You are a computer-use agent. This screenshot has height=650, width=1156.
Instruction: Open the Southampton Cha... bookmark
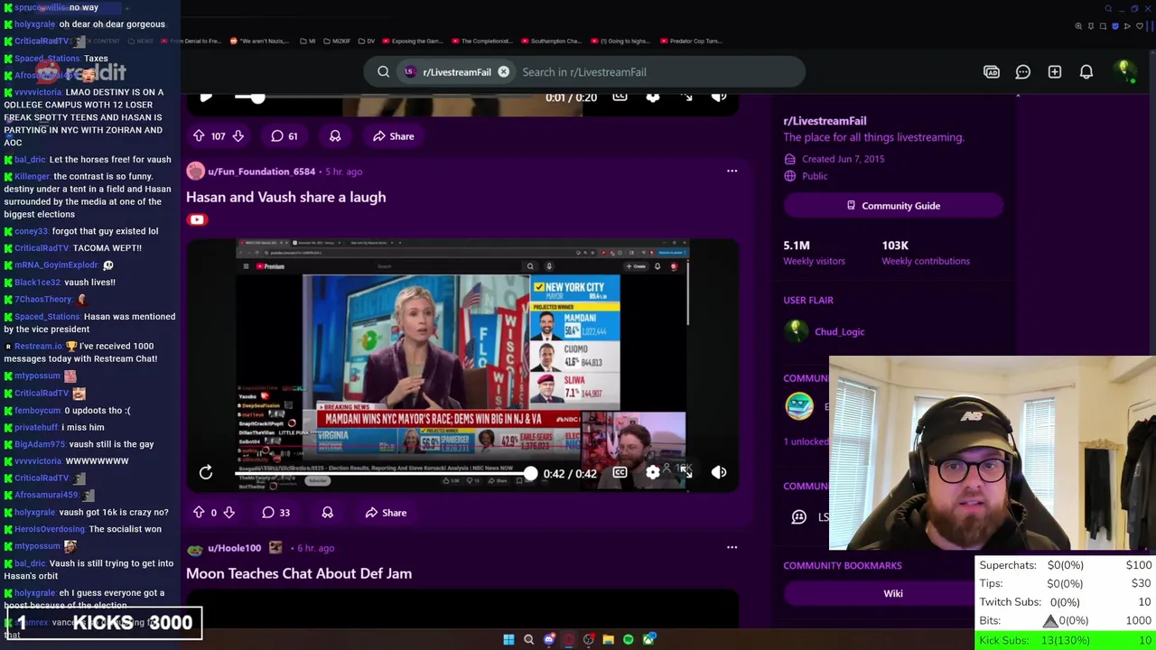point(550,41)
